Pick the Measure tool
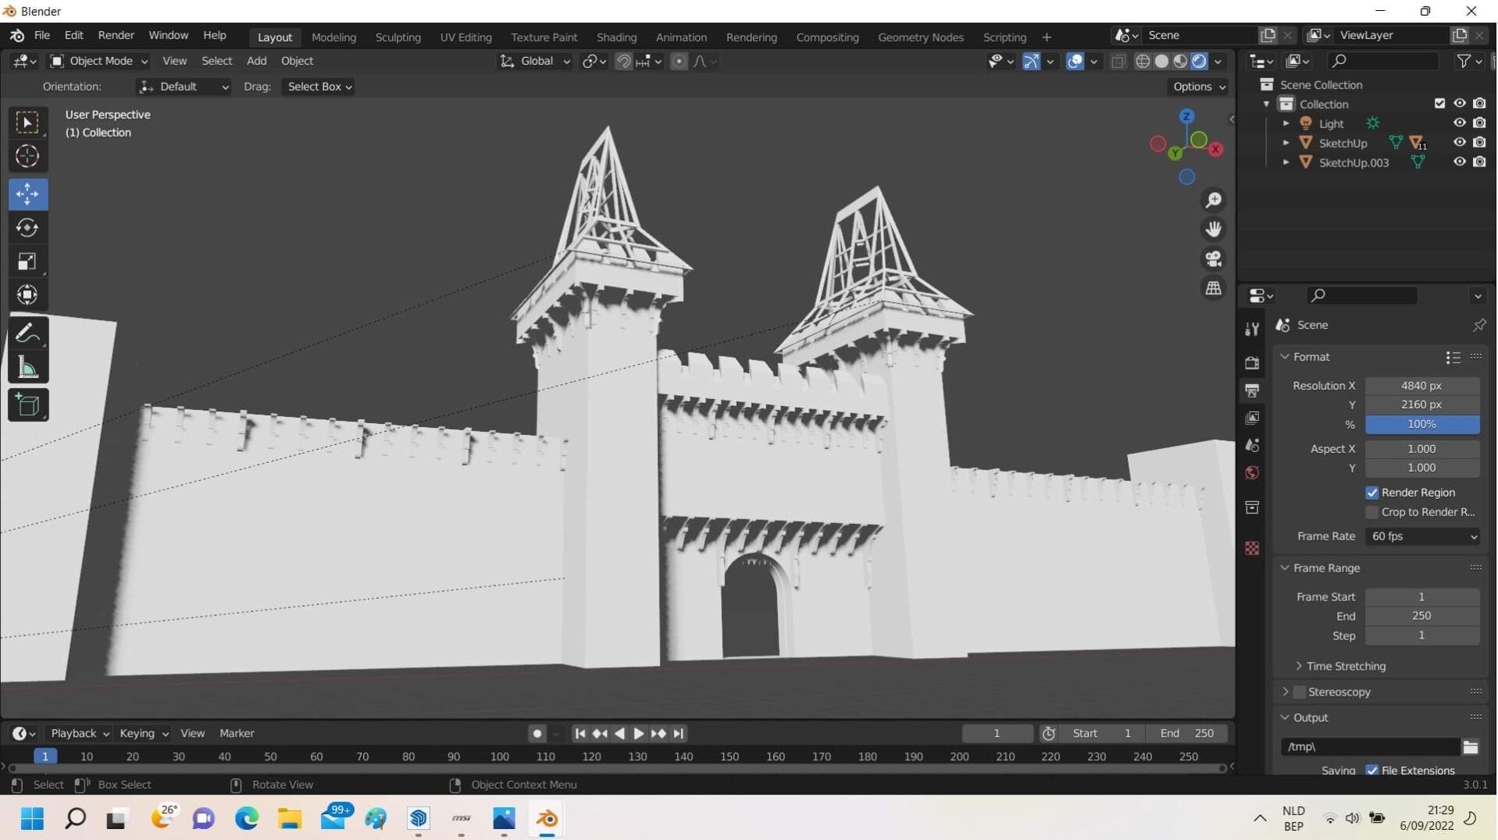Viewport: 1498px width, 840px height. point(27,368)
